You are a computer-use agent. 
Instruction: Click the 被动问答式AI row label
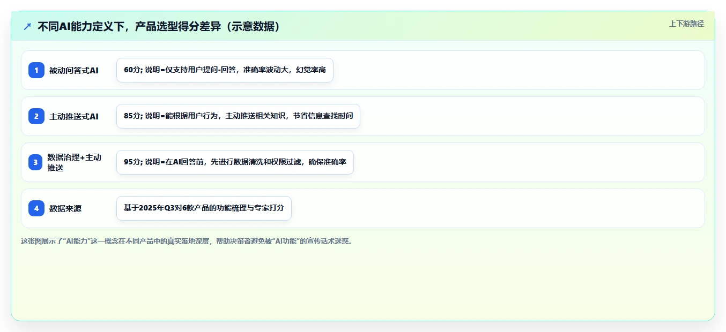[74, 70]
